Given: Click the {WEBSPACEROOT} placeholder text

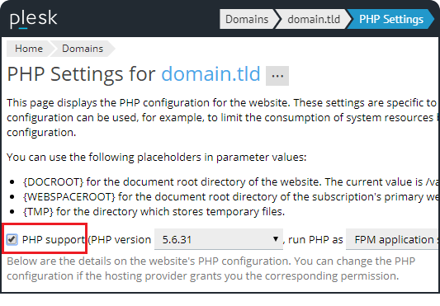Looking at the screenshot, I should (x=69, y=197).
